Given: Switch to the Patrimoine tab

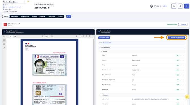Looking at the screenshot, I should (15, 16).
